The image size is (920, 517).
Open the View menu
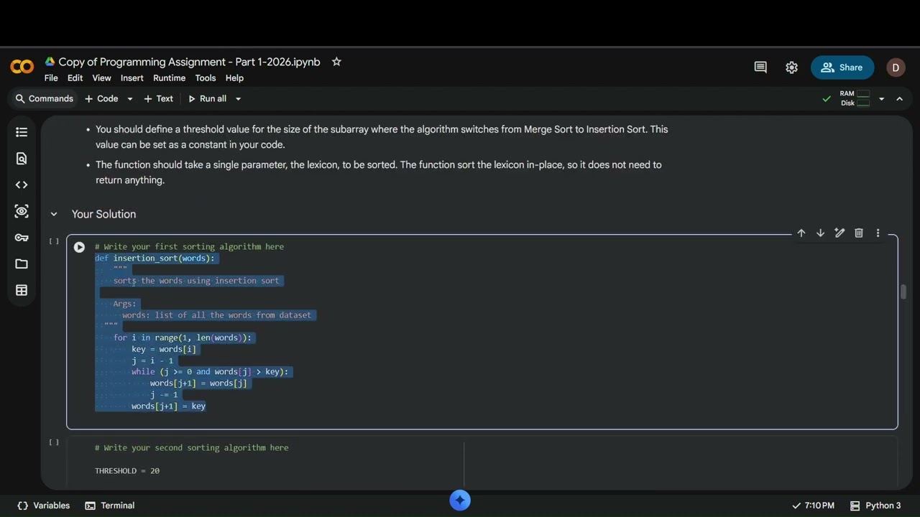point(101,78)
